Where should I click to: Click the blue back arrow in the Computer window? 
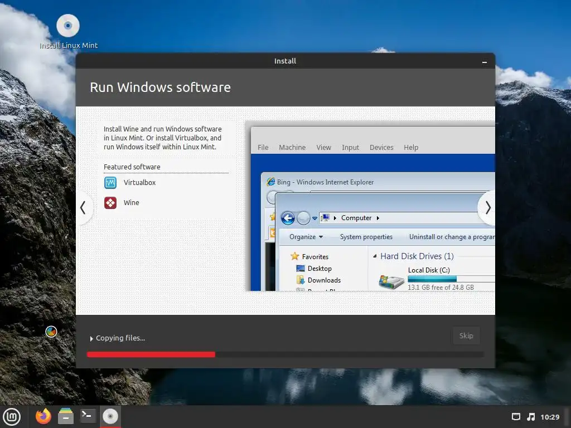pyautogui.click(x=288, y=218)
